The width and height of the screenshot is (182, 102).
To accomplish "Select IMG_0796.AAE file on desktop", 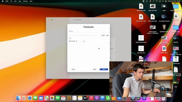I will [141, 7].
